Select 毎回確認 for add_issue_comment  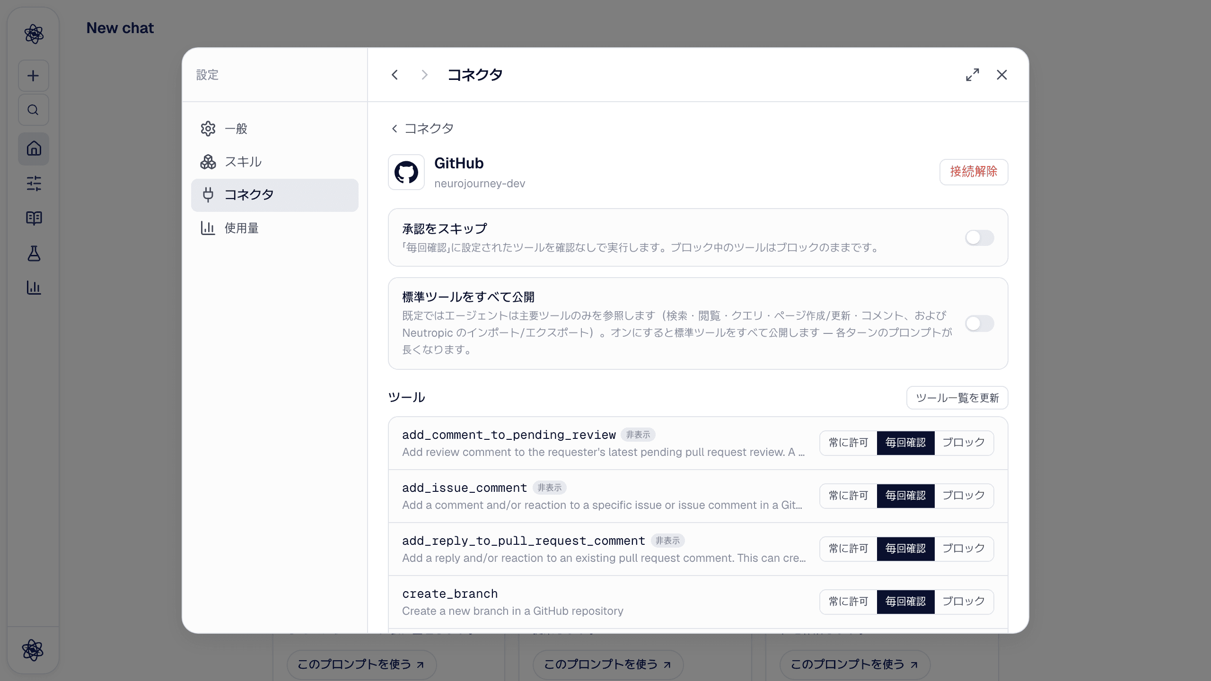[905, 496]
